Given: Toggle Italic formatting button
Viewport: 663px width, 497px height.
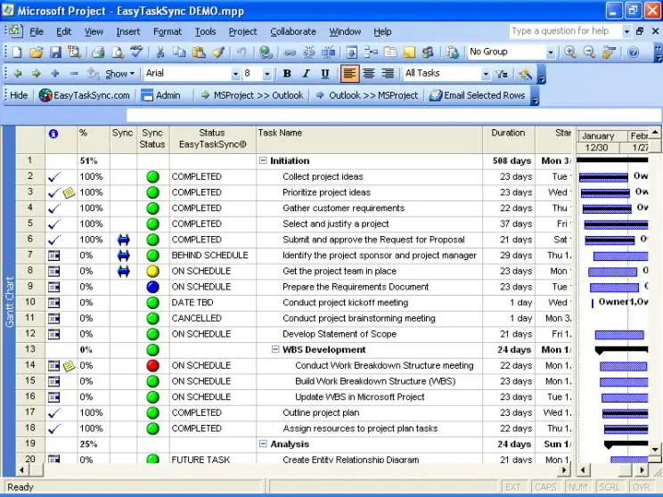Looking at the screenshot, I should [306, 74].
